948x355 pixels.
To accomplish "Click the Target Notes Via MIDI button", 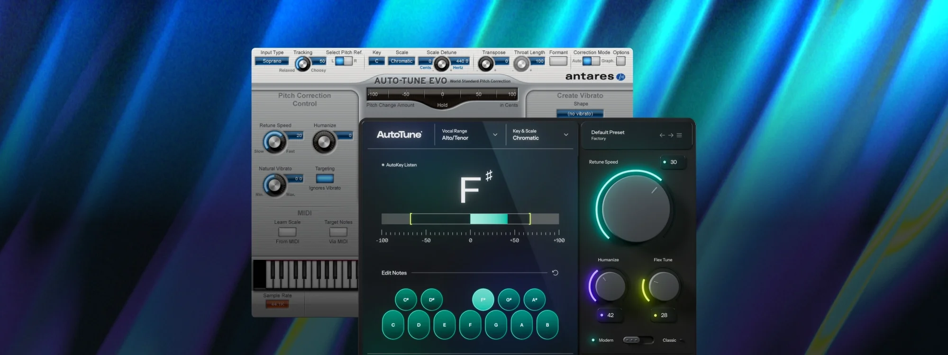I will 338,232.
